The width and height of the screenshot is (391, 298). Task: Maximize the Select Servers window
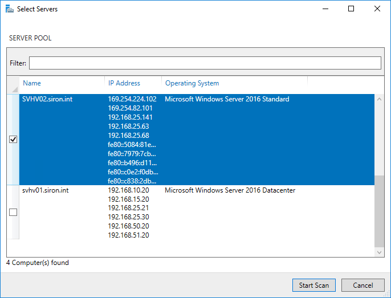click(351, 9)
